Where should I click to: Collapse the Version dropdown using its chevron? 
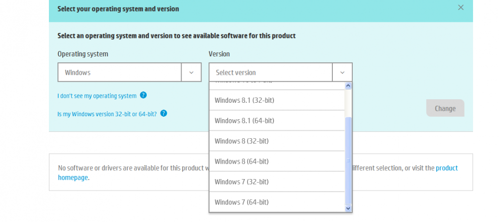(x=342, y=72)
